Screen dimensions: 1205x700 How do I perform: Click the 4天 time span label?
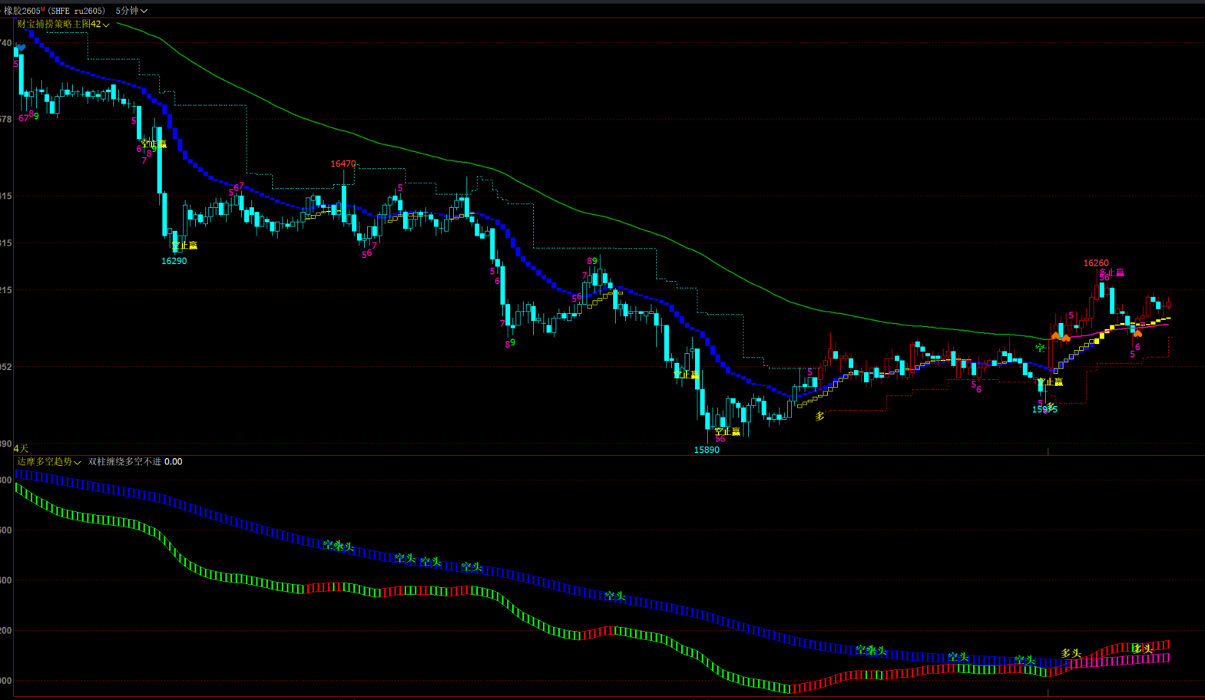21,448
